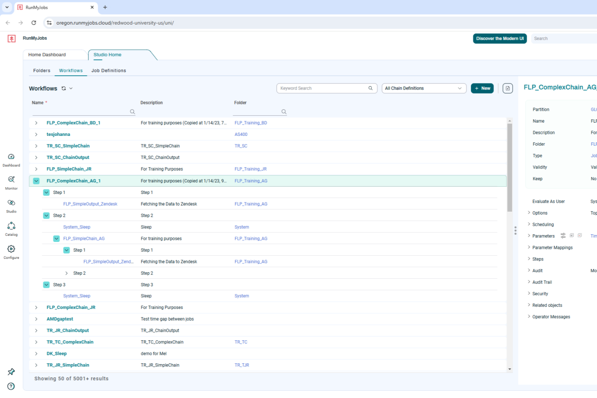Viewport: 597px width, 398px height.
Task: Open the Catalog icon in the sidebar
Action: 11,227
